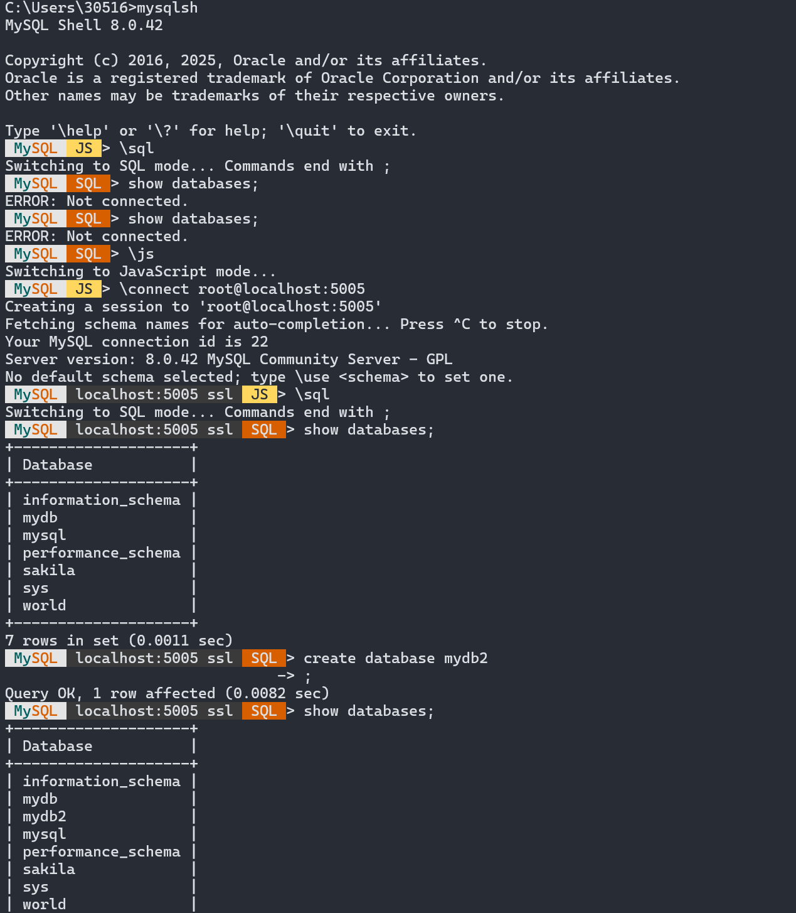
Task: Click the localhost:5005 ssl segment before create database
Action: click(154, 659)
